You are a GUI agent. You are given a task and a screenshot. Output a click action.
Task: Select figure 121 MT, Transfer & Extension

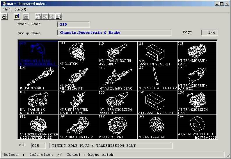tap(39, 103)
